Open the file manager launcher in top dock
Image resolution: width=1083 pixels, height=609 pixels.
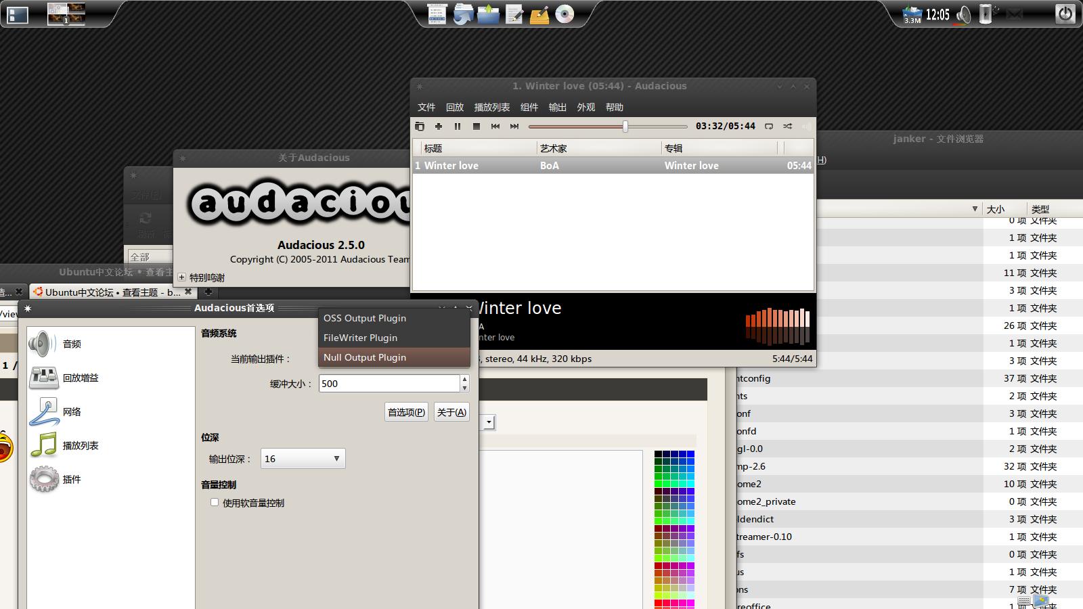463,14
